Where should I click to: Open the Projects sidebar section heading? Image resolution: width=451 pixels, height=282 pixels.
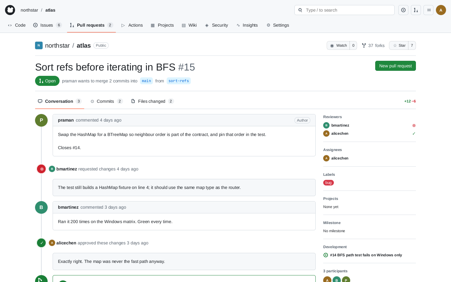tap(331, 199)
